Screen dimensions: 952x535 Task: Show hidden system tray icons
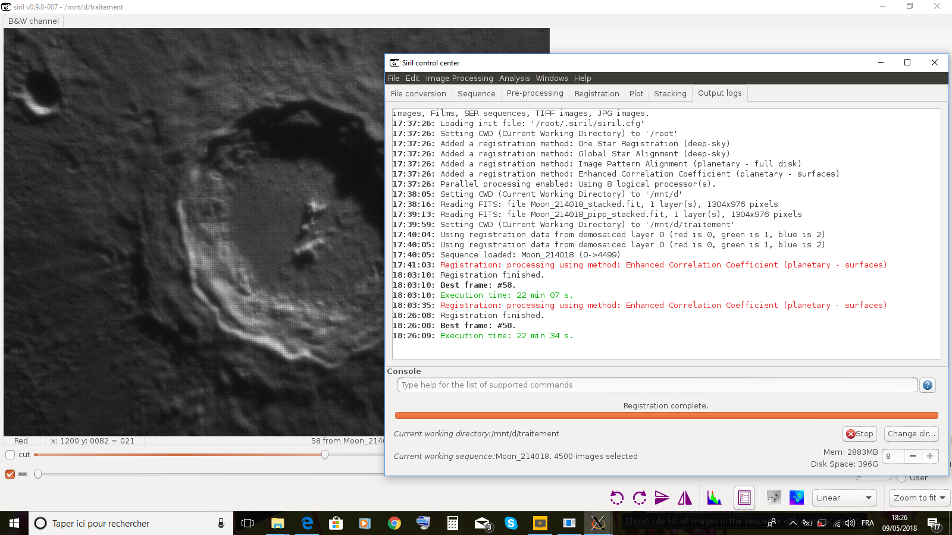click(x=793, y=523)
